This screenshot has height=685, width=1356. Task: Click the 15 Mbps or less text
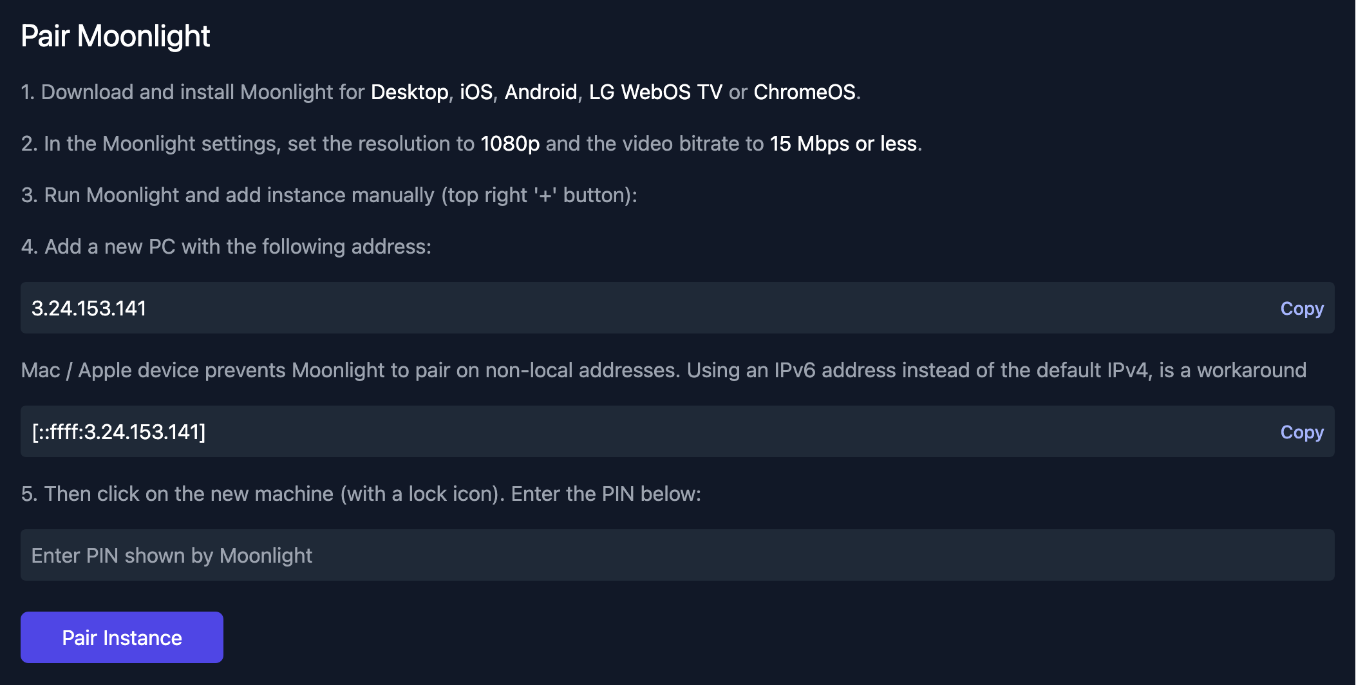pos(843,144)
